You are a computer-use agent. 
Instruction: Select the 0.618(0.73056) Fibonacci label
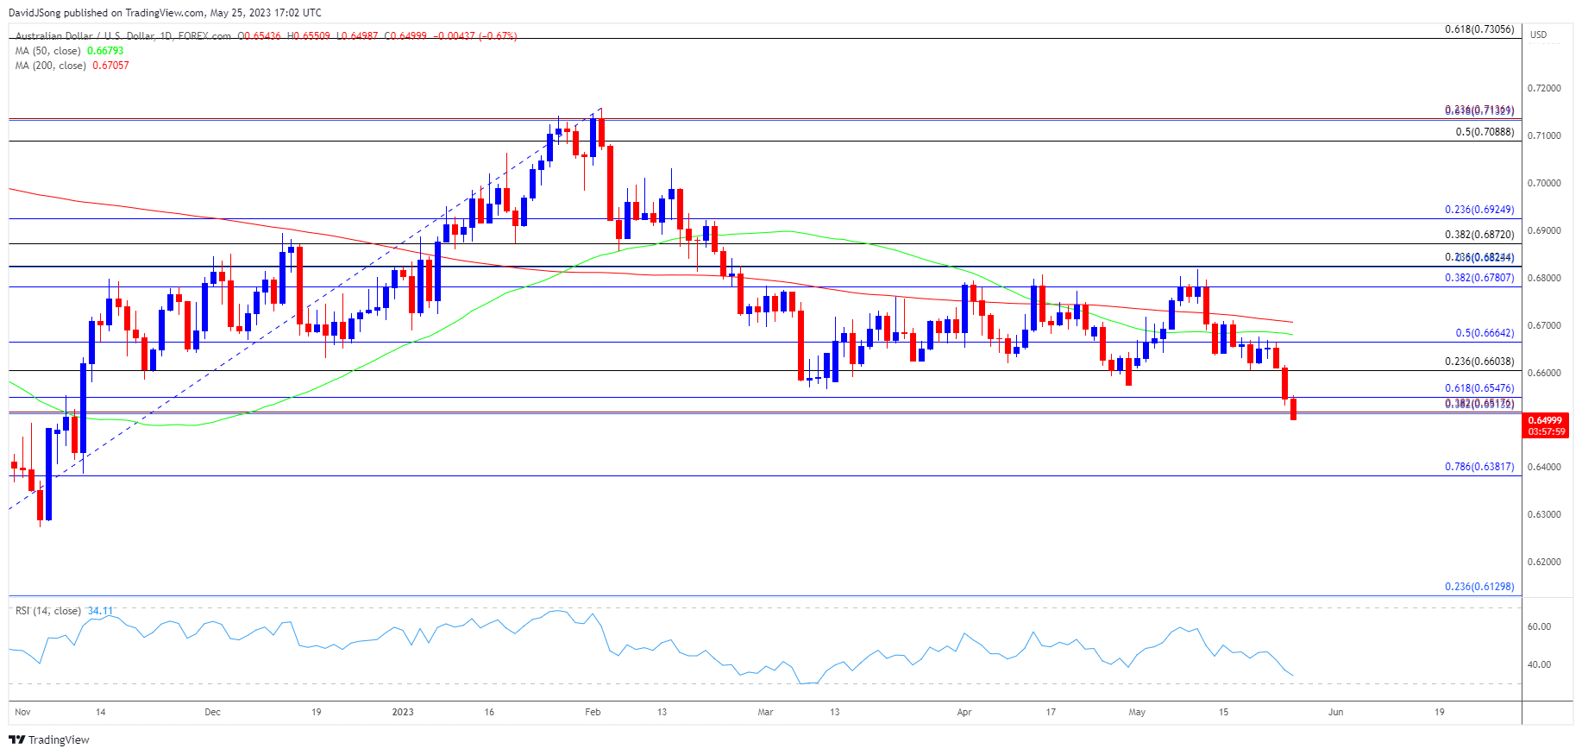tap(1479, 29)
